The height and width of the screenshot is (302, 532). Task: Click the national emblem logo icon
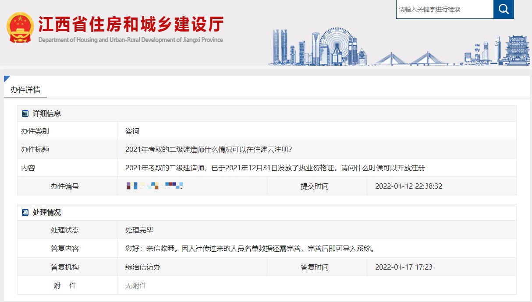click(19, 27)
